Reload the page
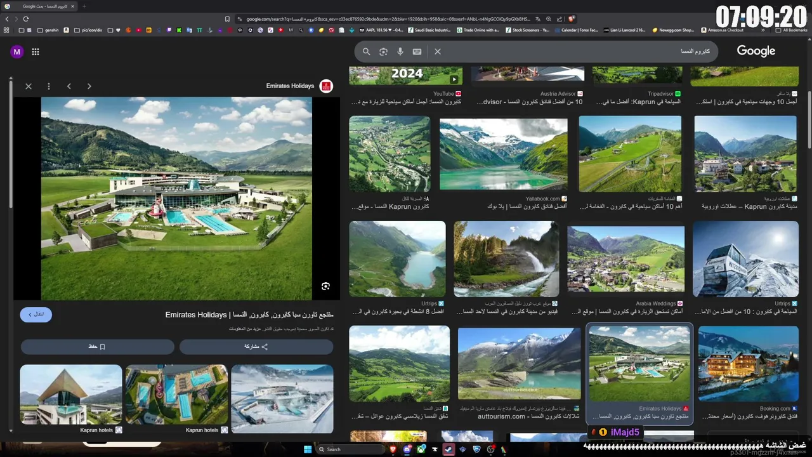The height and width of the screenshot is (457, 812). 26,19
